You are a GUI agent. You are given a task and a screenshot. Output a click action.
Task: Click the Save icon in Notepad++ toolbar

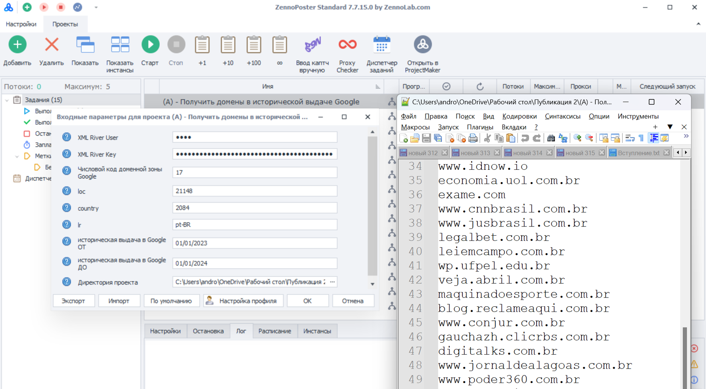426,138
